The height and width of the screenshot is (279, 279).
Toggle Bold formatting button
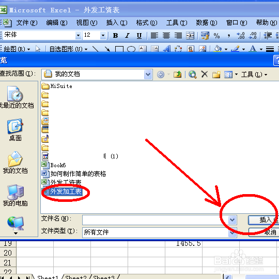pyautogui.click(x=116, y=36)
